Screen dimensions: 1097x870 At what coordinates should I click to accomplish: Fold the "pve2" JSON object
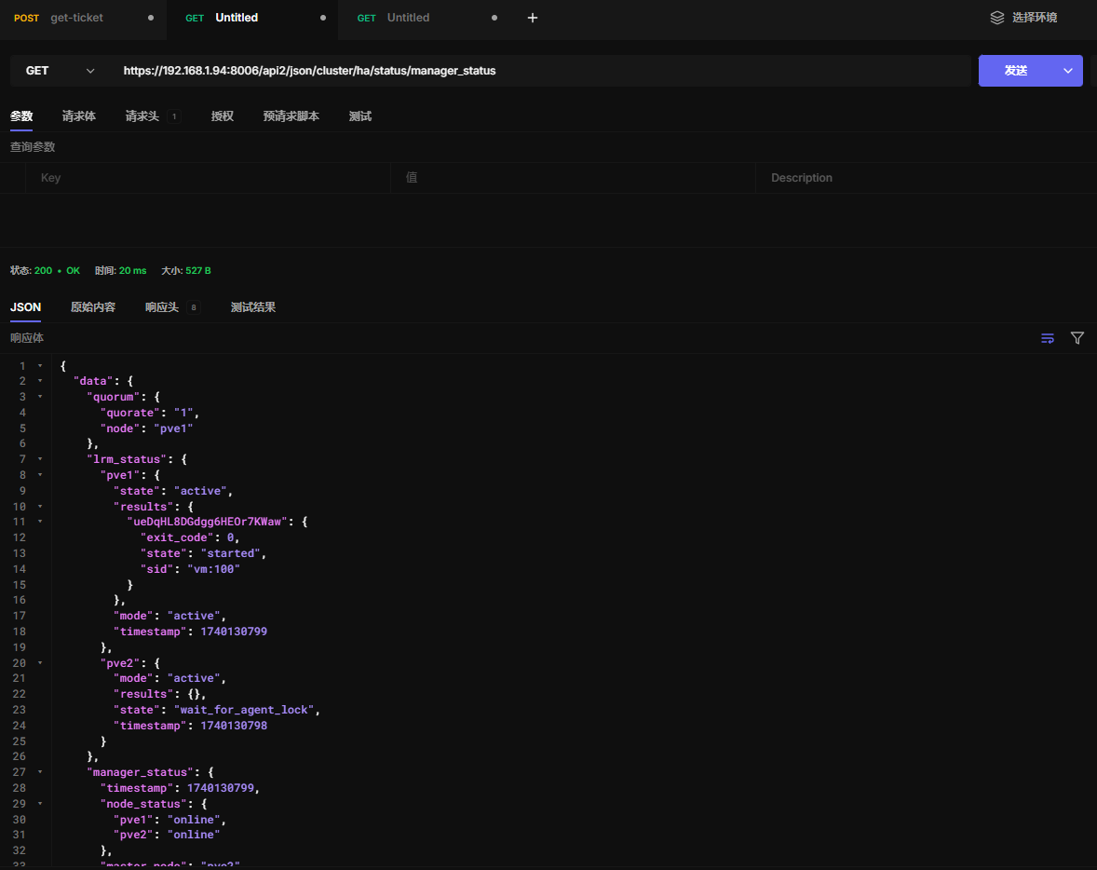point(40,662)
